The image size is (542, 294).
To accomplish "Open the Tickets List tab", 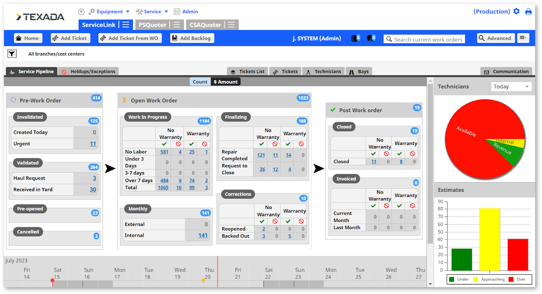I will coord(248,72).
